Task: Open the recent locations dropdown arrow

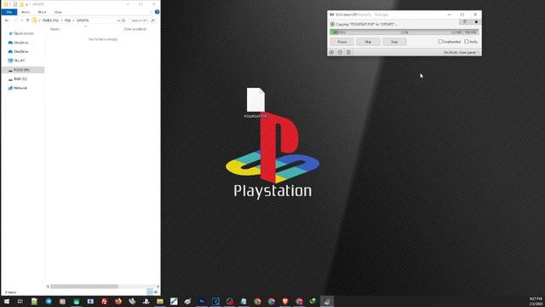Action: tap(21, 20)
